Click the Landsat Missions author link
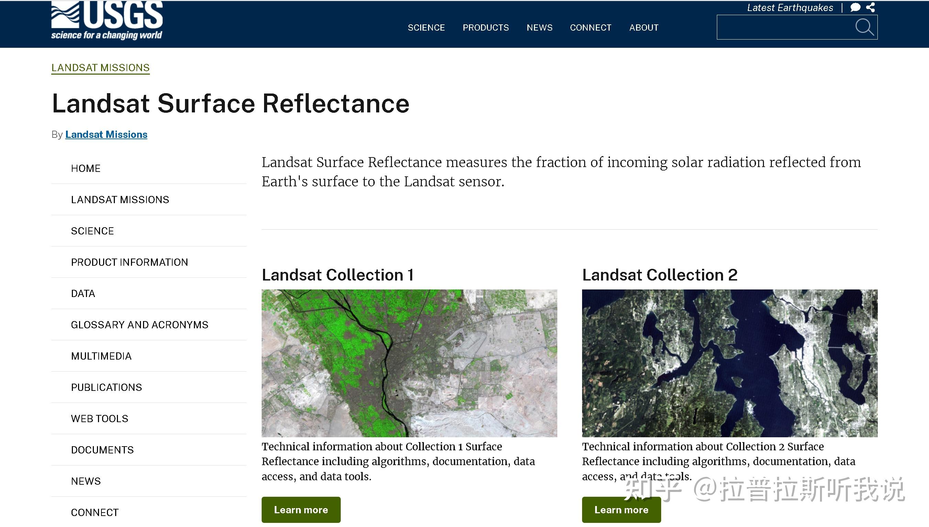The image size is (929, 527). (106, 134)
